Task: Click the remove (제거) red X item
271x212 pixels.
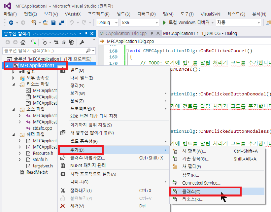Action: point(63,206)
